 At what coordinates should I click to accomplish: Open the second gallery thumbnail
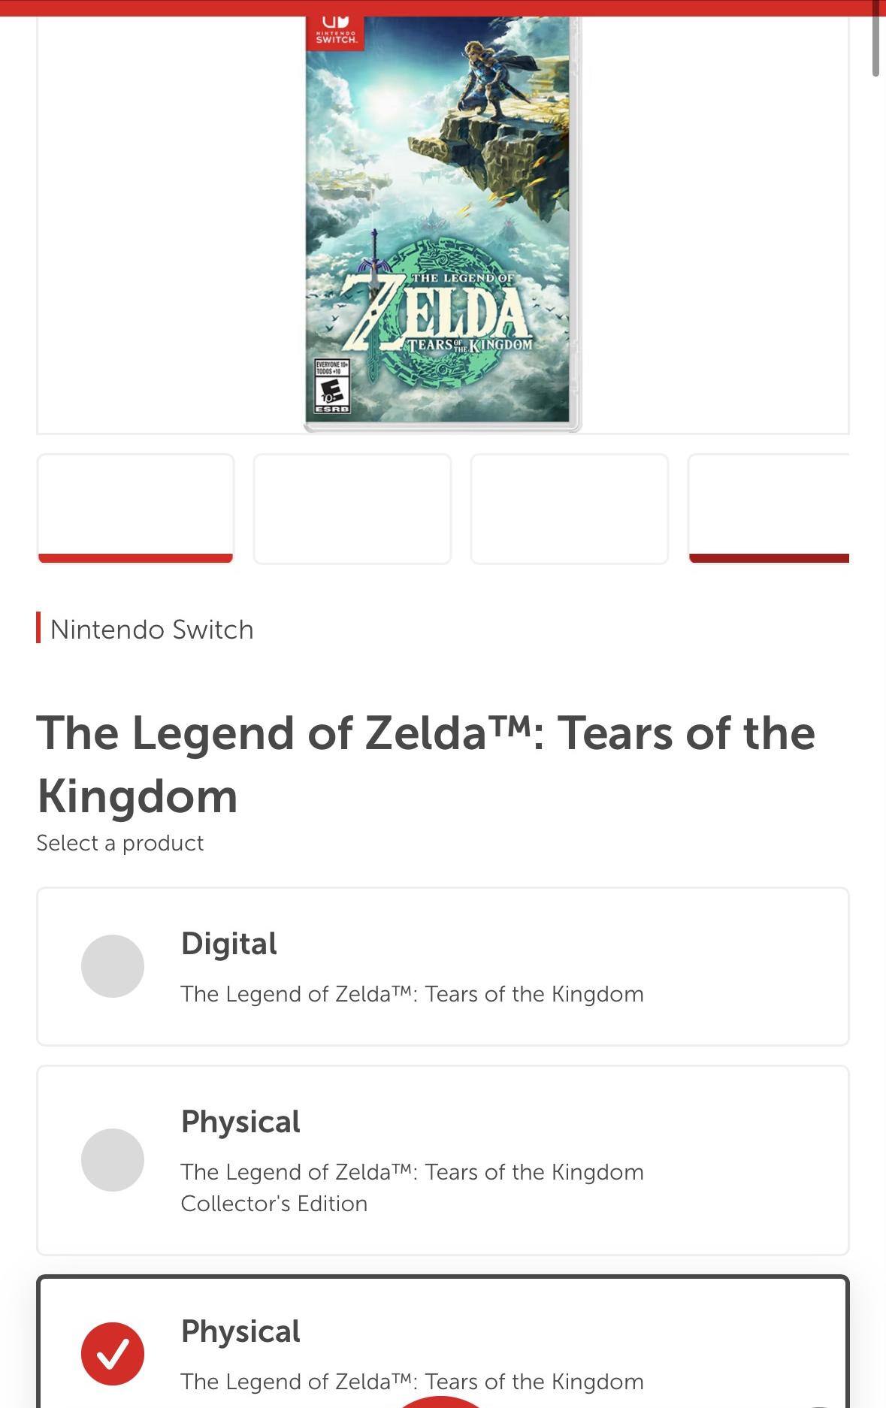(352, 508)
